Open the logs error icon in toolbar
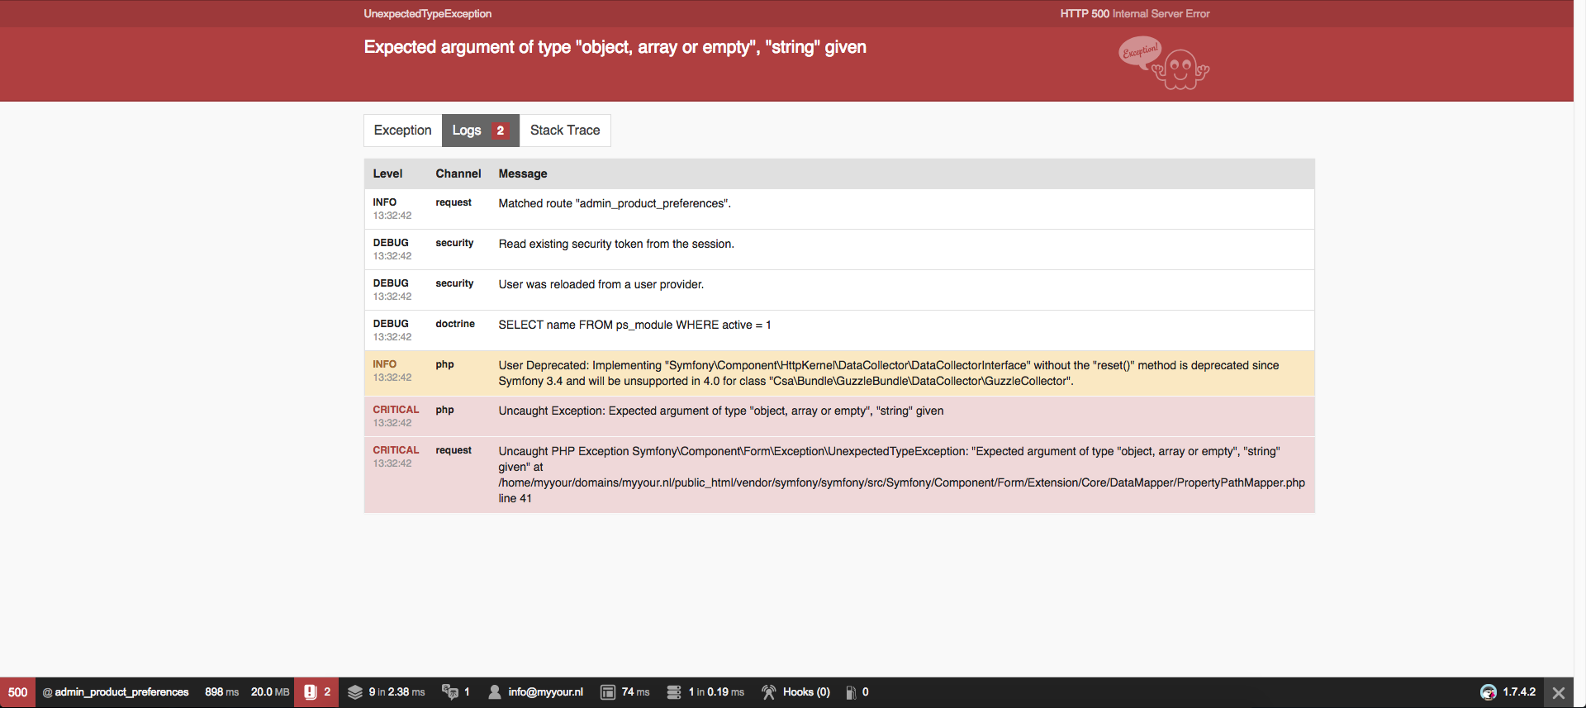The image size is (1586, 708). pos(311,692)
